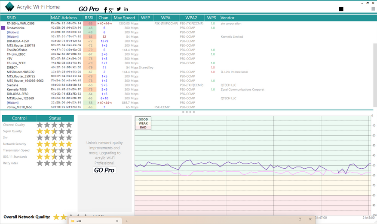Click the Vendor column header
377x224 pixels.
[x=227, y=18]
